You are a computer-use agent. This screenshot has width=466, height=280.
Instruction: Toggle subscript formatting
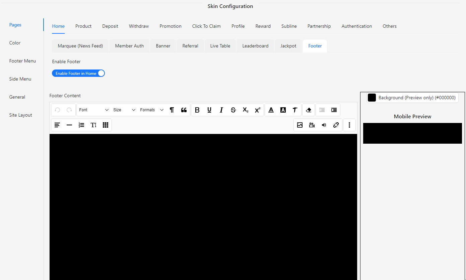[245, 110]
